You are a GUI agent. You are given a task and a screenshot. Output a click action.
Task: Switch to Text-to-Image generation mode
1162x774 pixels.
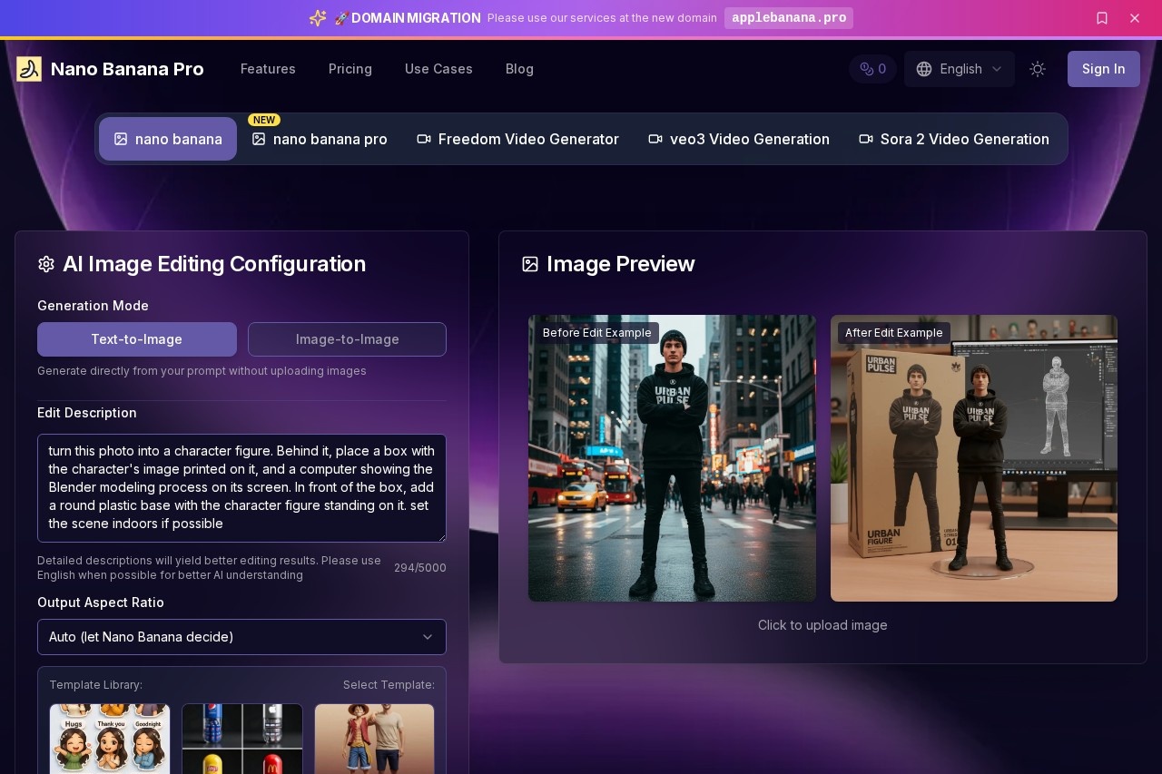point(137,339)
